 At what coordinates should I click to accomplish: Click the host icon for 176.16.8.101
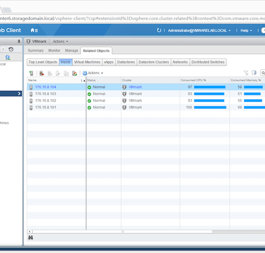point(31,108)
